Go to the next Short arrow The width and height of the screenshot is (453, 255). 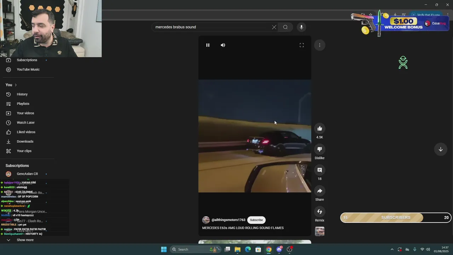pyautogui.click(x=441, y=149)
